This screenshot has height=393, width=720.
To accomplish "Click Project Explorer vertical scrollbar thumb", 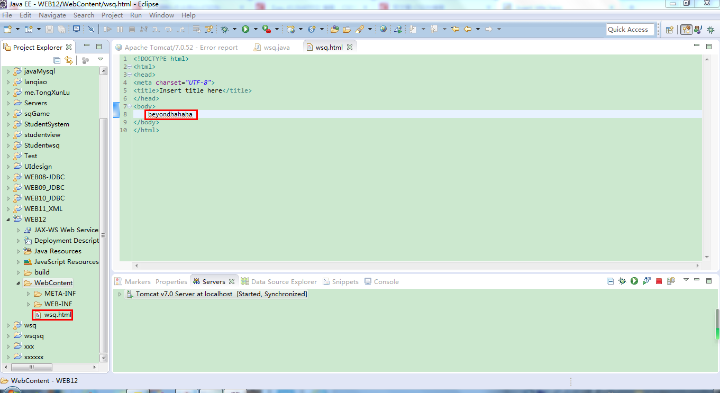I will [104, 235].
